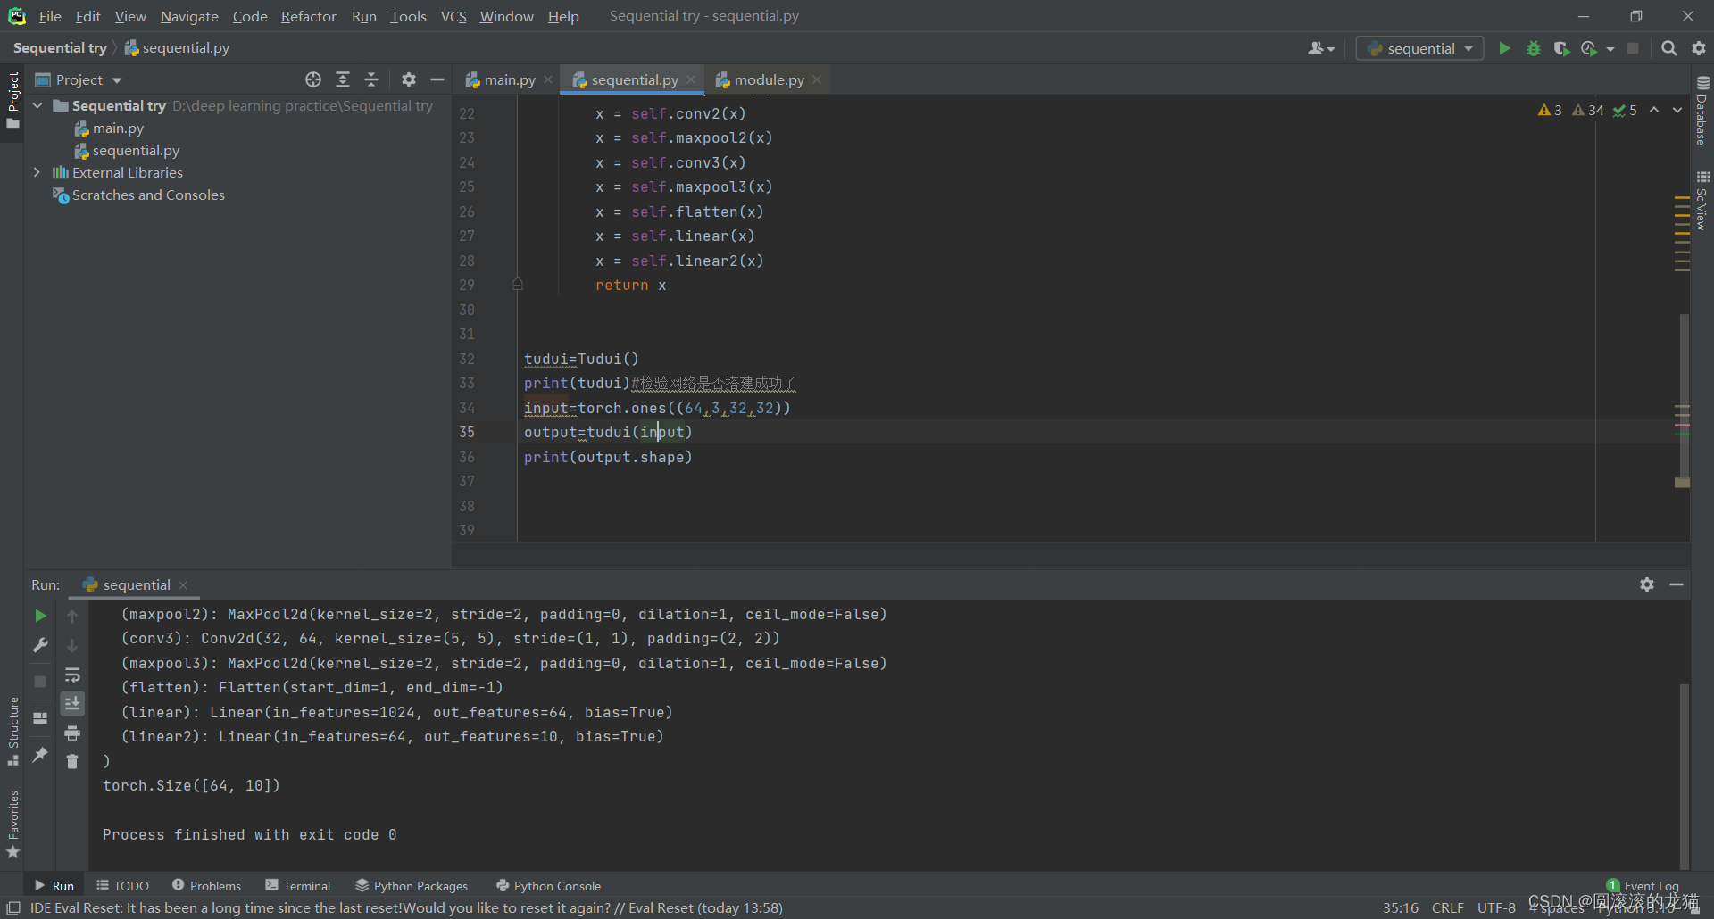Go up the stack trace arrow
The height and width of the screenshot is (919, 1714).
pyautogui.click(x=72, y=617)
